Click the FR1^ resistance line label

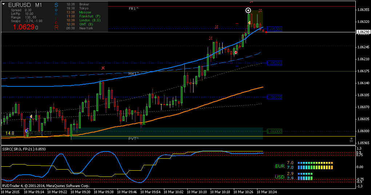(134, 8)
